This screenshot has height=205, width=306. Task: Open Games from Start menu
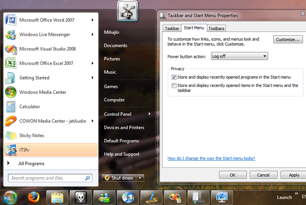(x=110, y=86)
